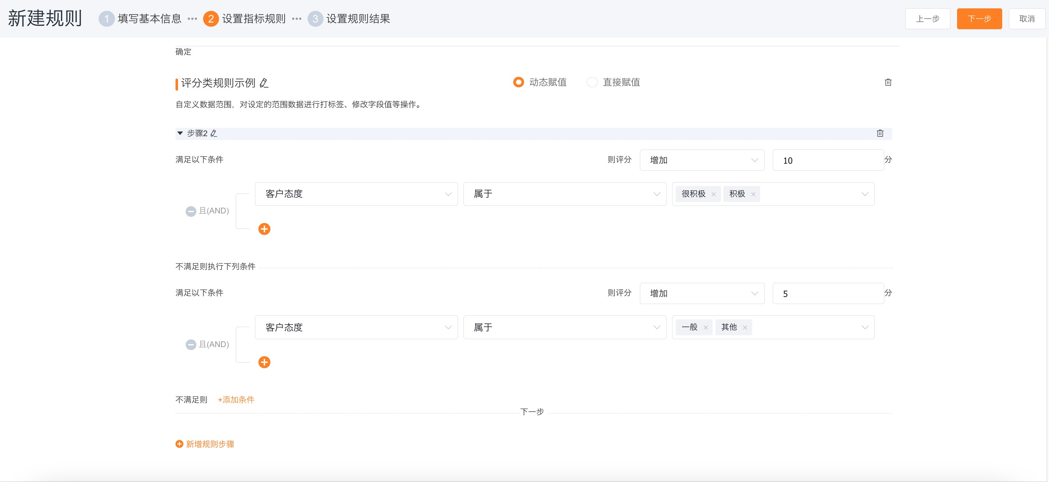Collapse the 步骤2 section triangle

click(180, 133)
